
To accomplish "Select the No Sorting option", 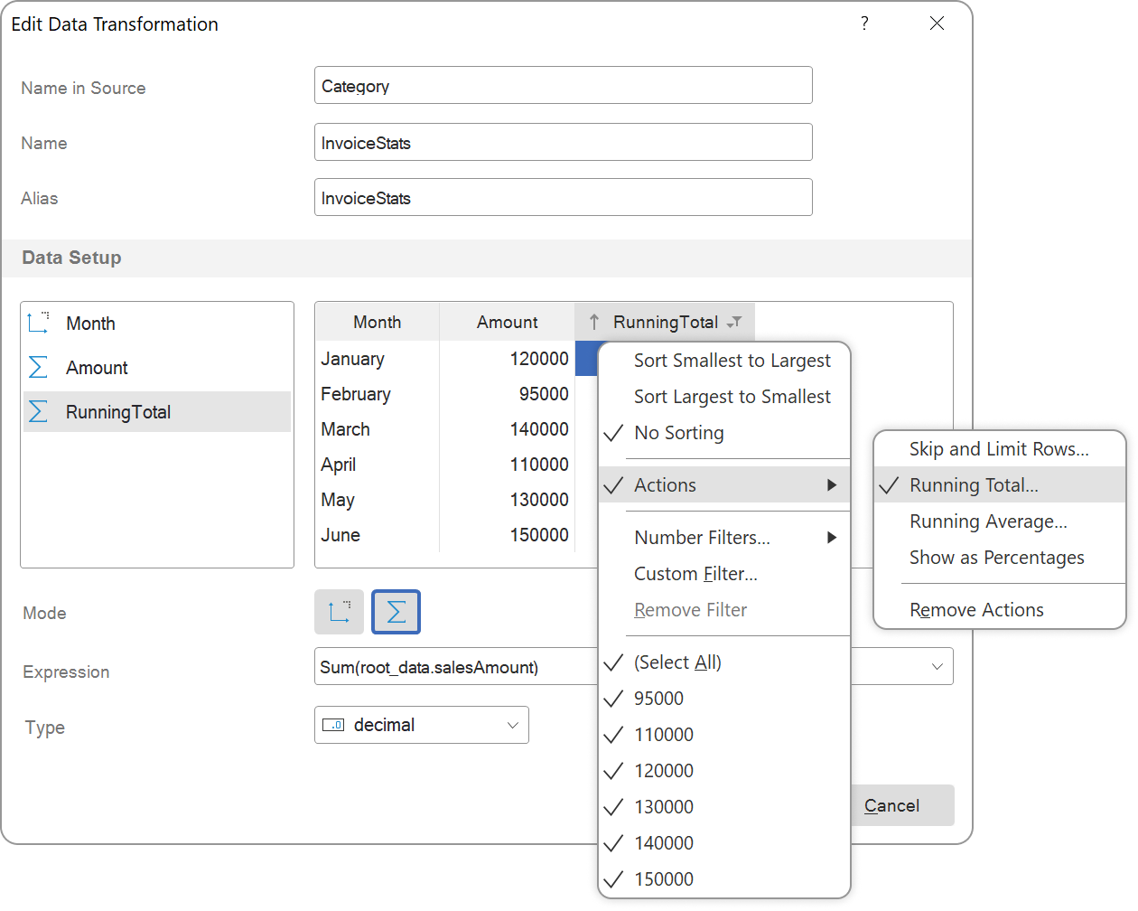I will pyautogui.click(x=724, y=433).
